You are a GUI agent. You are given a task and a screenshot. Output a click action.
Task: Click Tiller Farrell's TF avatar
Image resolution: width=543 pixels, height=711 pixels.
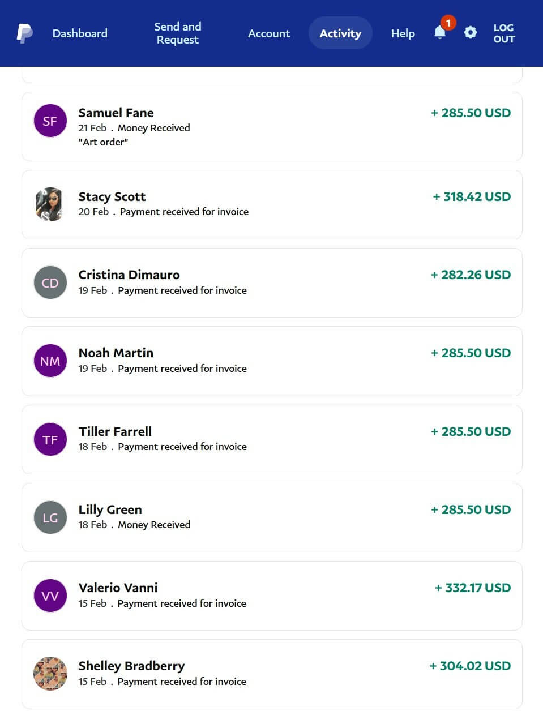click(50, 439)
